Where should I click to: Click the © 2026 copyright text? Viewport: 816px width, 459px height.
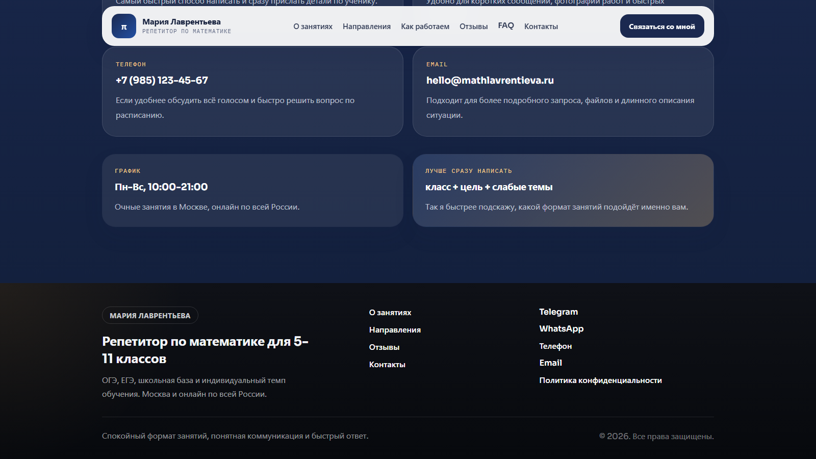656,436
